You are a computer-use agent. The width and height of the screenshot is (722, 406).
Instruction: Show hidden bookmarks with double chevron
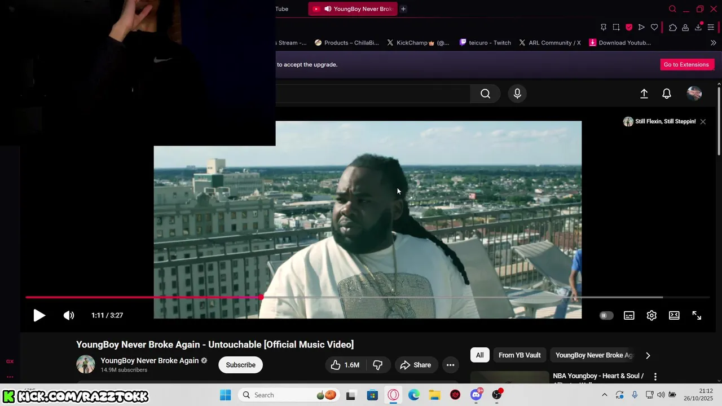pos(713,42)
